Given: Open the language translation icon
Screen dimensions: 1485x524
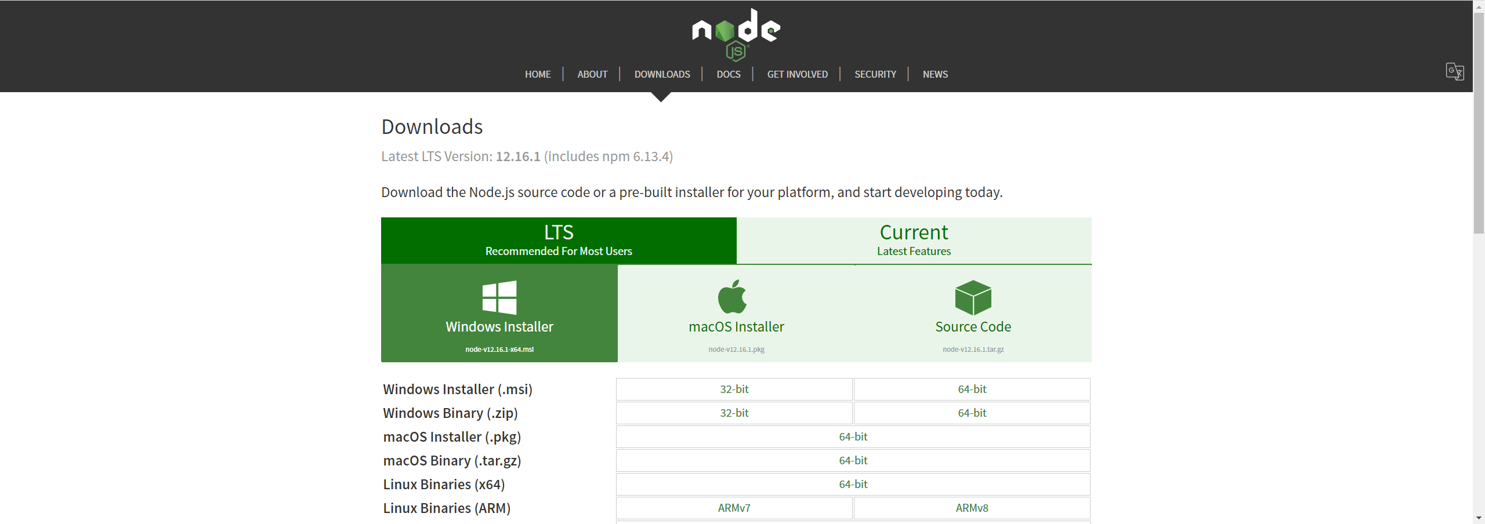Looking at the screenshot, I should click(x=1455, y=72).
